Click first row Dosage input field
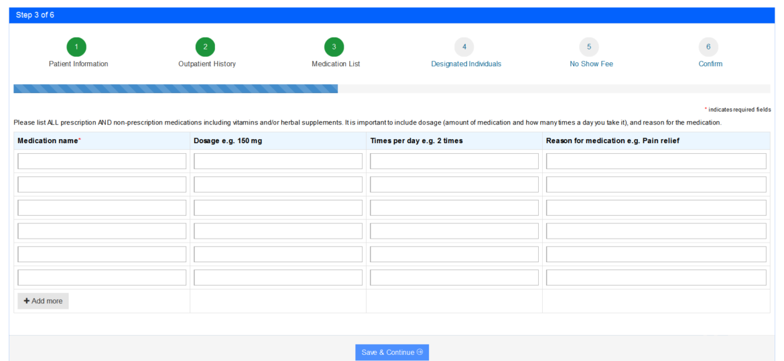The image size is (784, 361). [x=278, y=161]
